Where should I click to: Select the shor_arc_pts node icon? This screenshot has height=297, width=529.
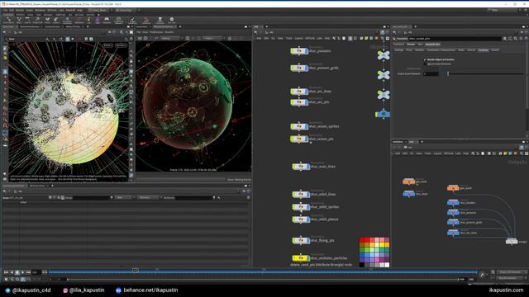click(x=299, y=102)
